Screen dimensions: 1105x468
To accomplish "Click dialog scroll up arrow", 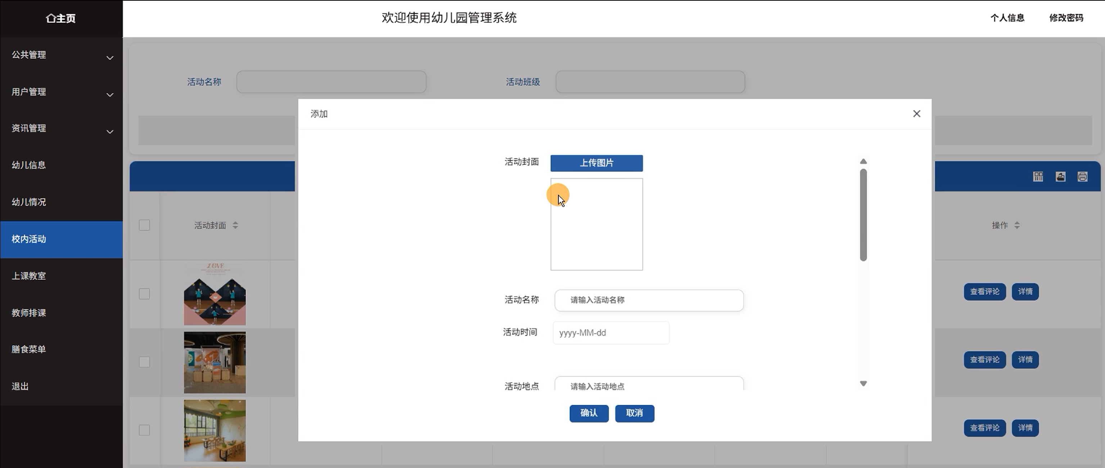I will 863,161.
